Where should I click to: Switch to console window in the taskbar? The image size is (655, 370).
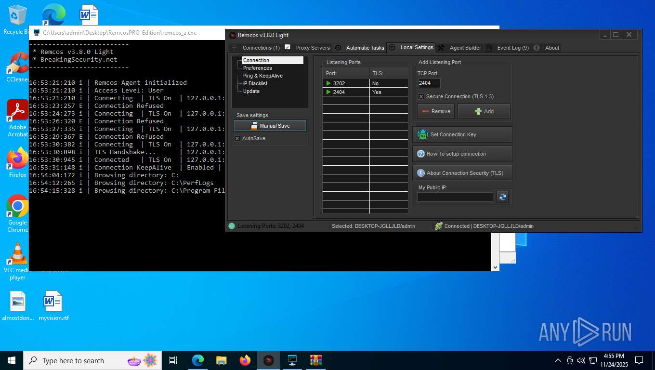292,360
